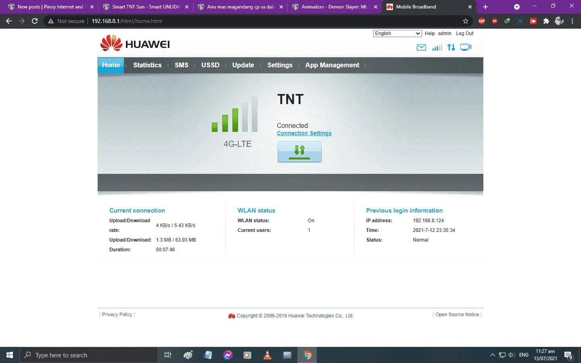The width and height of the screenshot is (581, 363).
Task: Open the USSD tab
Action: tap(211, 65)
